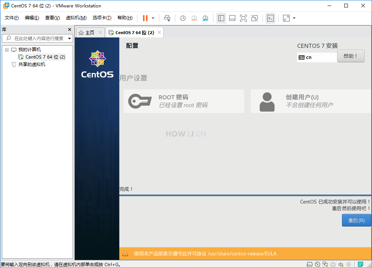Pause the running virtual machine
Image resolution: width=372 pixels, height=268 pixels.
pos(145,18)
